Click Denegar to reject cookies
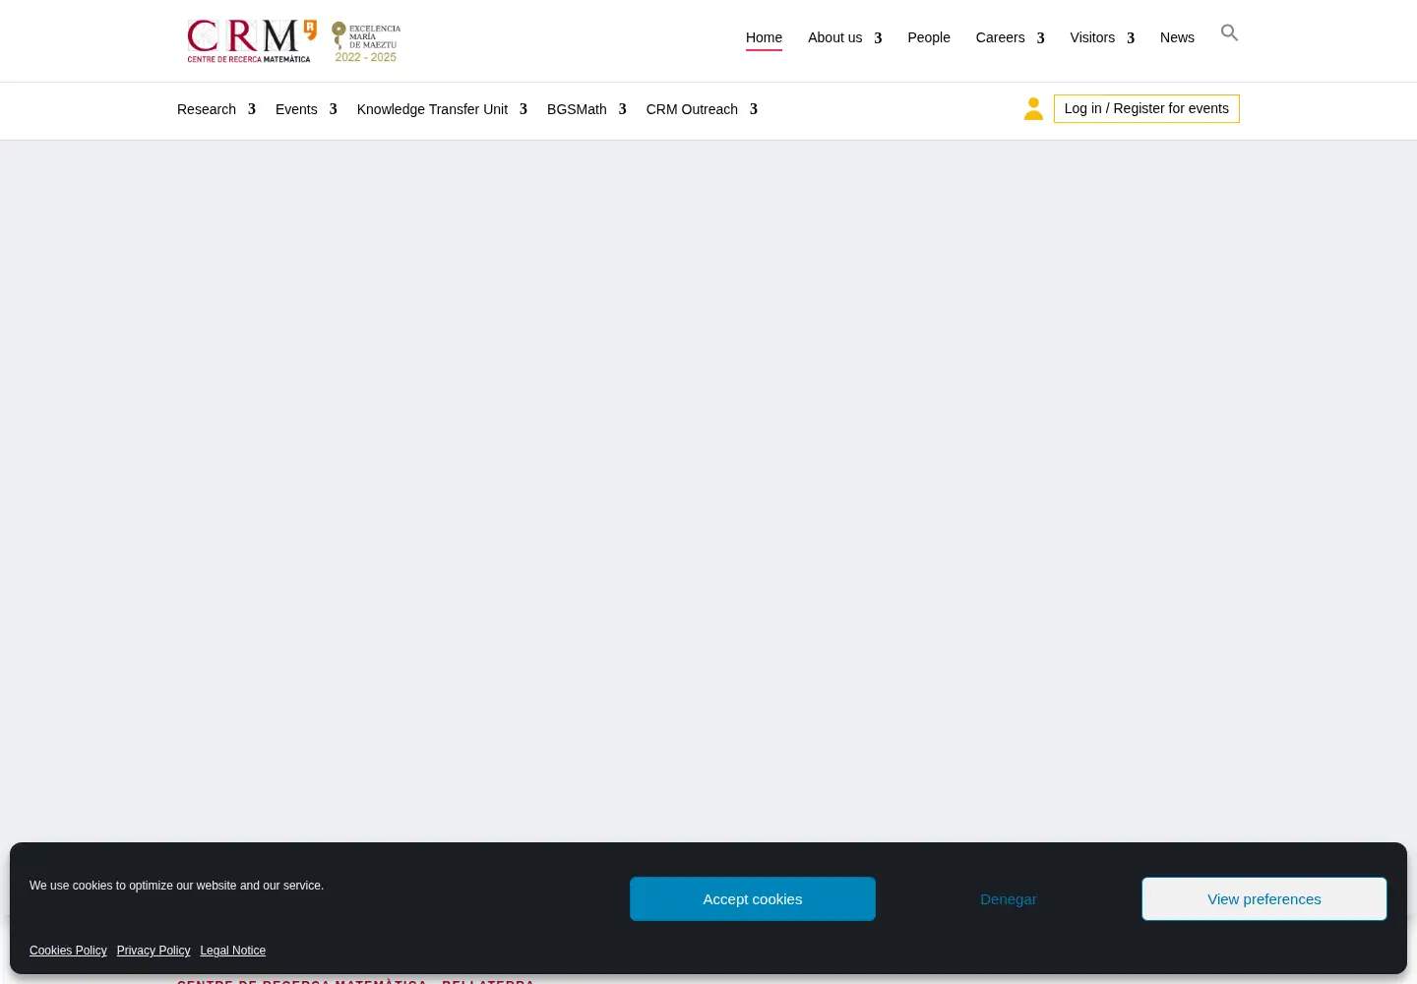Viewport: 1417px width, 984px height. [x=1009, y=898]
